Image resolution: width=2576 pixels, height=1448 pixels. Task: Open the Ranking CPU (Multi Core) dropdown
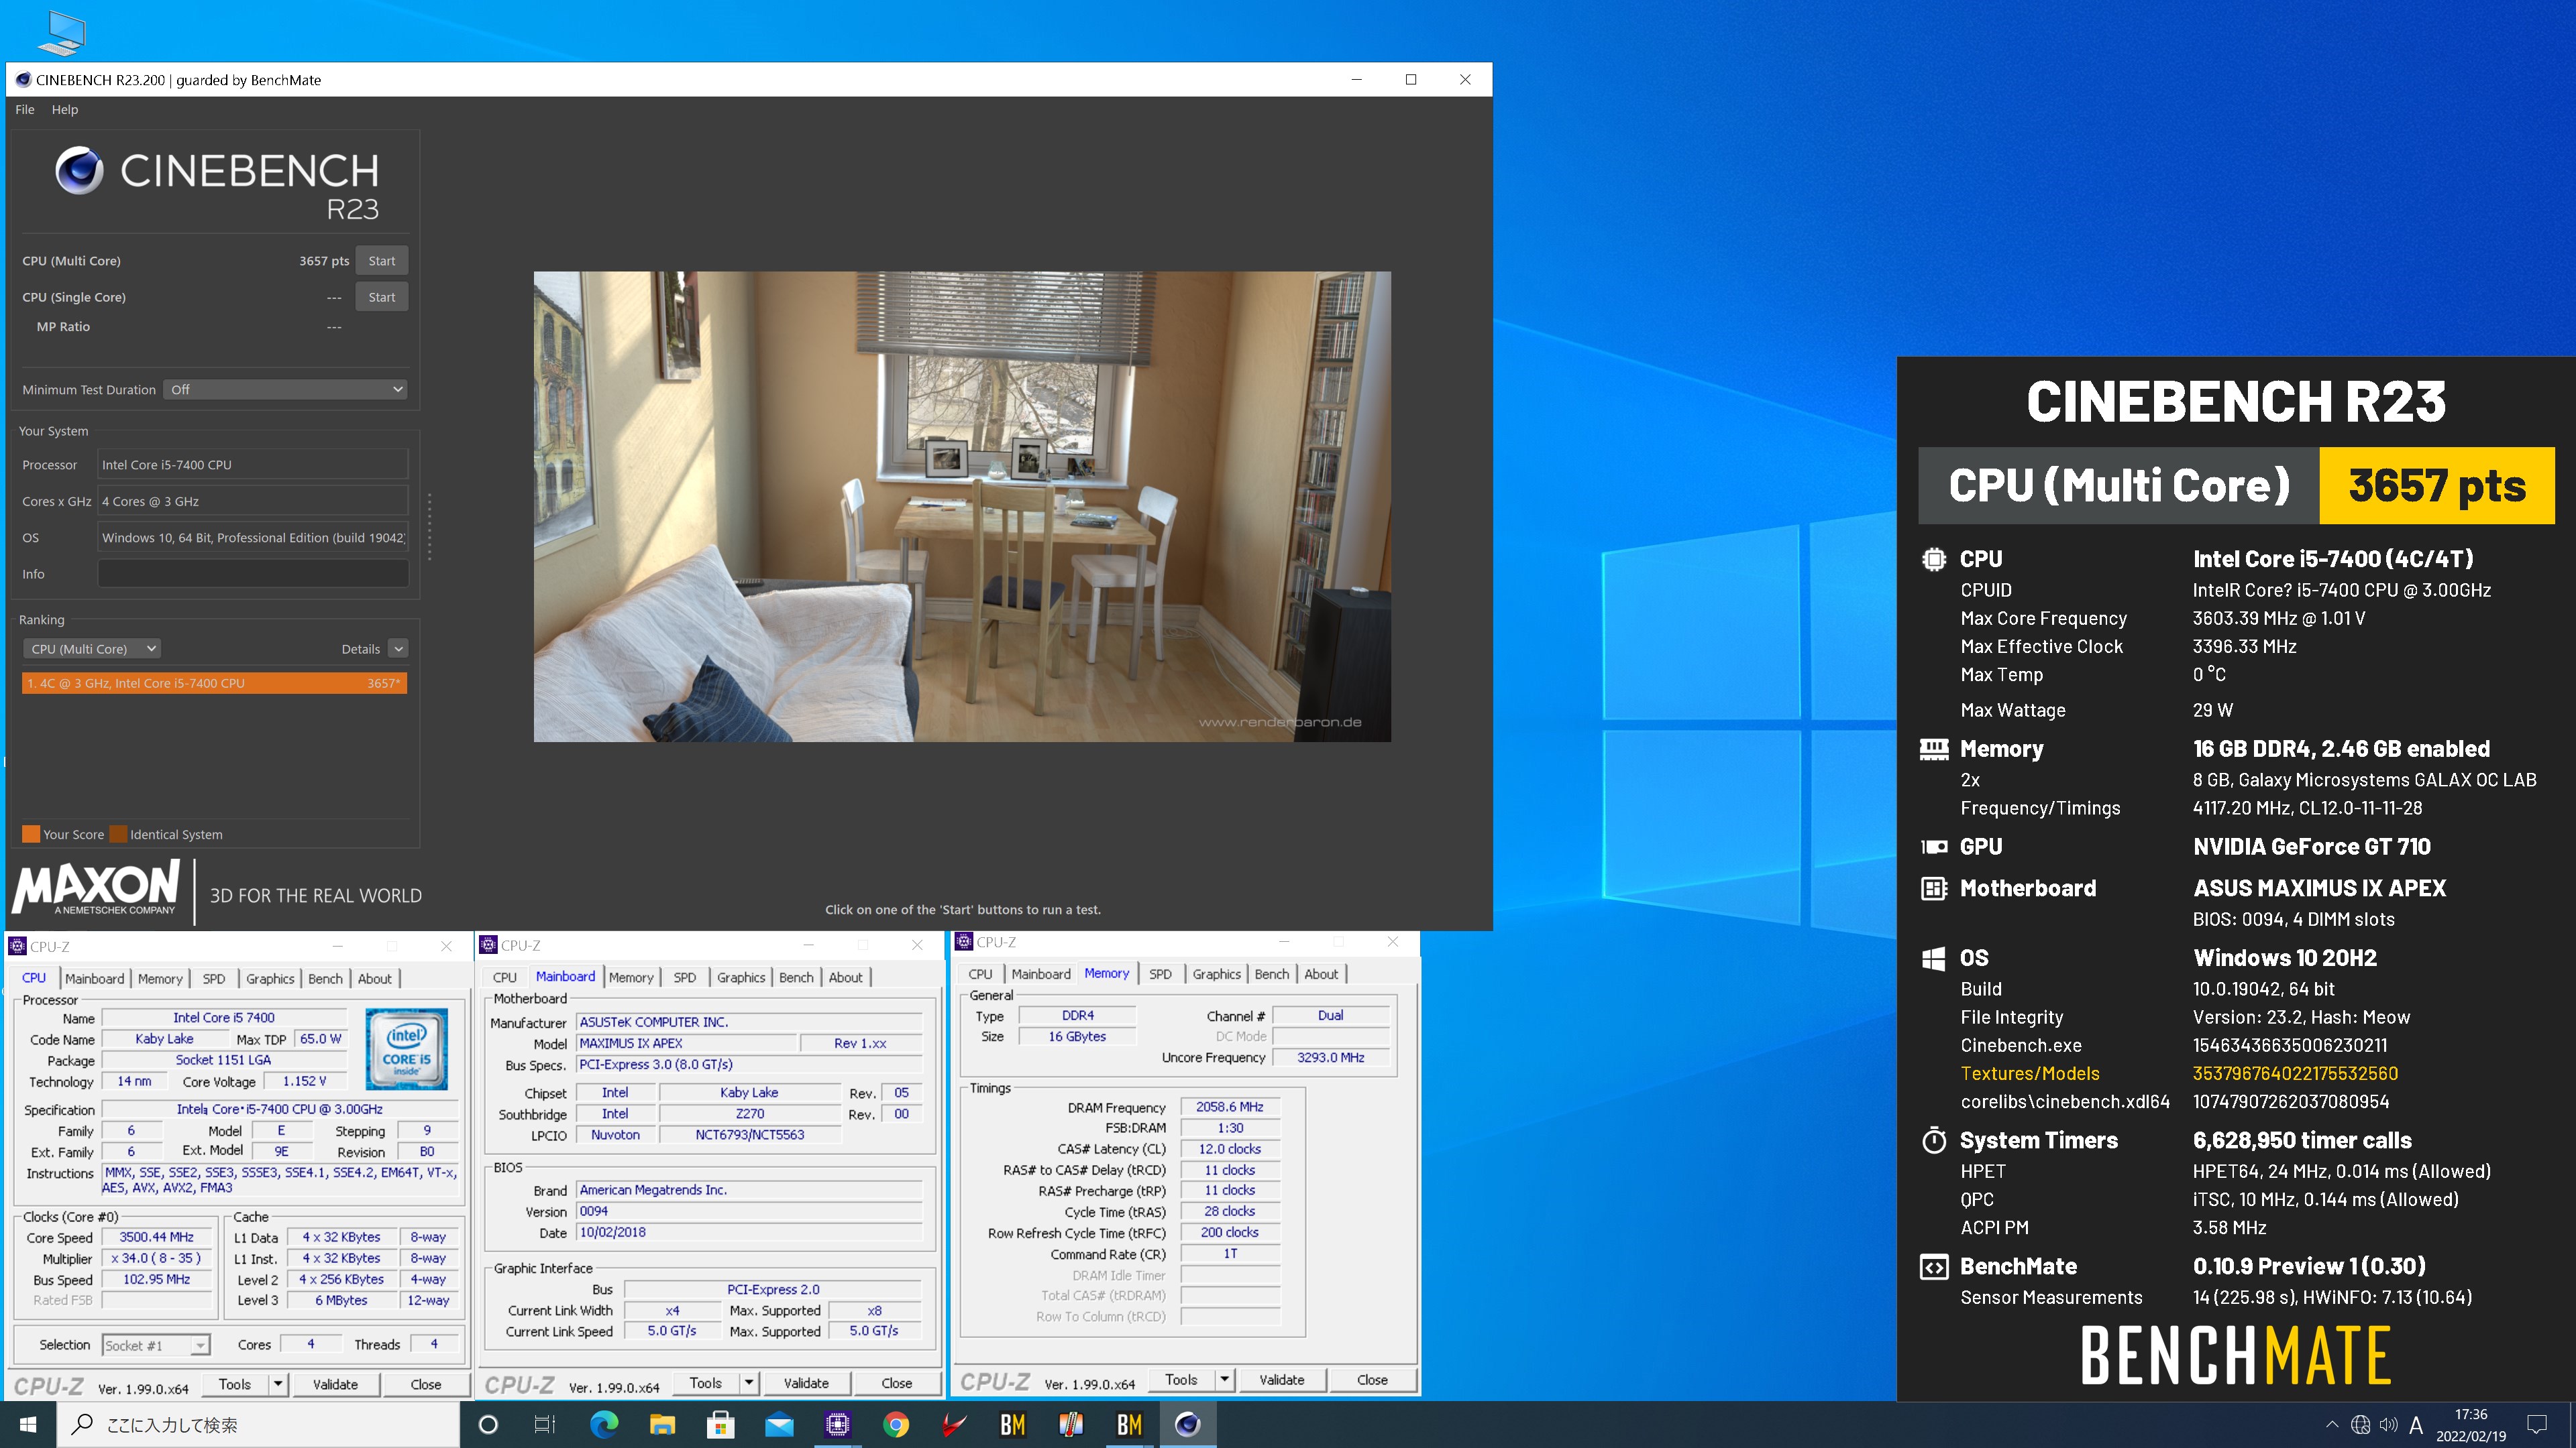(x=92, y=648)
